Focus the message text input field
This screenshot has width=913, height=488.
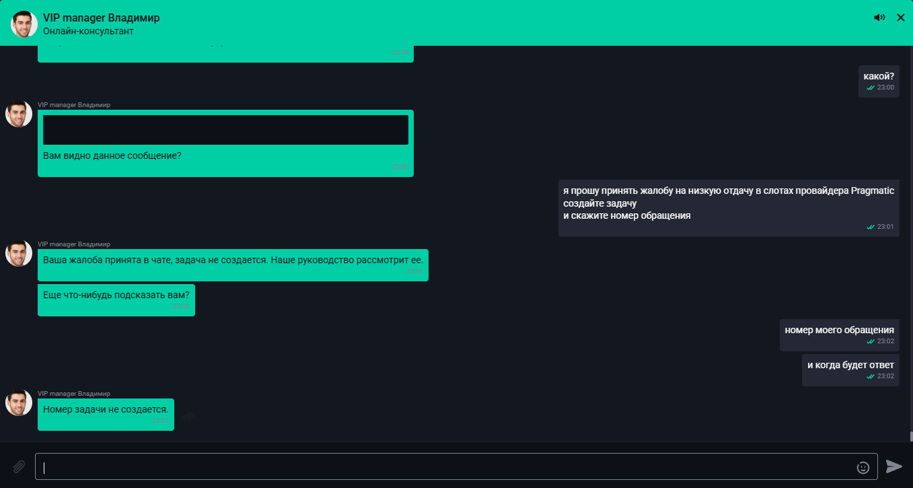pyautogui.click(x=444, y=466)
